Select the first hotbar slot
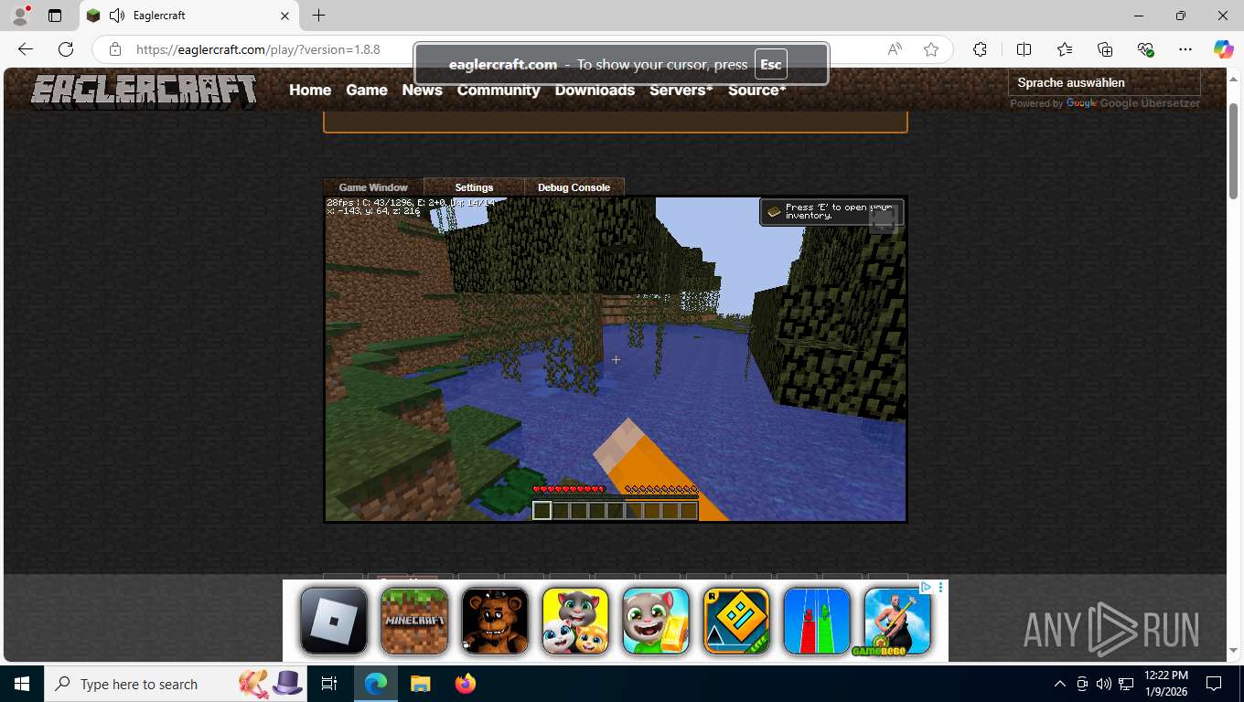Screen dimensions: 1244x702 [542, 511]
